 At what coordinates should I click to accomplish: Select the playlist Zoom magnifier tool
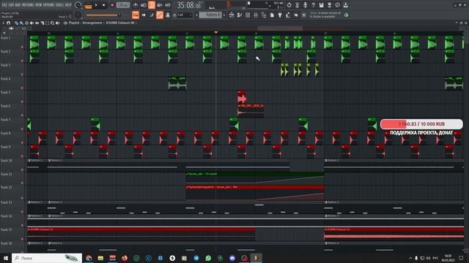click(52, 23)
